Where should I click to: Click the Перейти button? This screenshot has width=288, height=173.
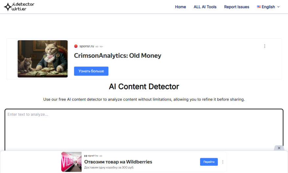[x=209, y=162]
